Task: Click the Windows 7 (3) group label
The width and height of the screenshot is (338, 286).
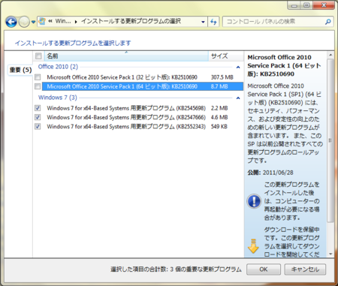Action: pos(58,98)
